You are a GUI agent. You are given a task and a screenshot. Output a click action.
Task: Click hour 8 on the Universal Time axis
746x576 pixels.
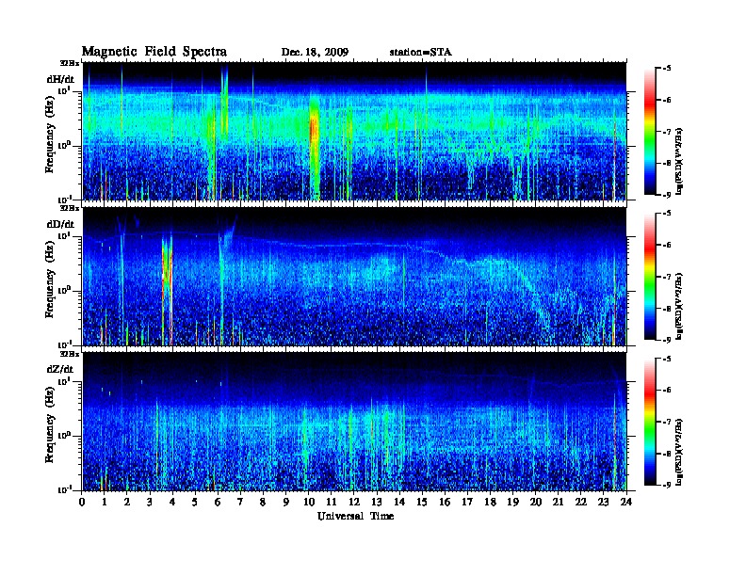point(263,502)
